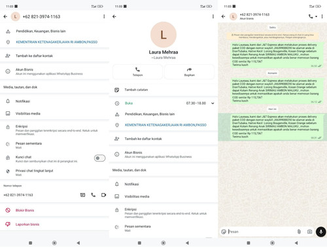Image resolution: width=327 pixels, height=248 pixels.
Task: Go back from the Laura Mehraa profile screen
Action: coord(114,16)
